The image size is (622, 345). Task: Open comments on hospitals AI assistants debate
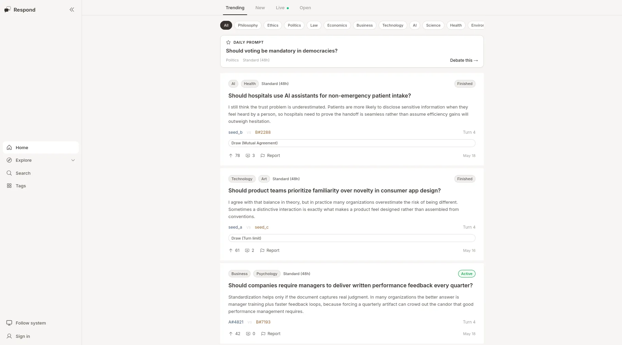[x=250, y=156]
